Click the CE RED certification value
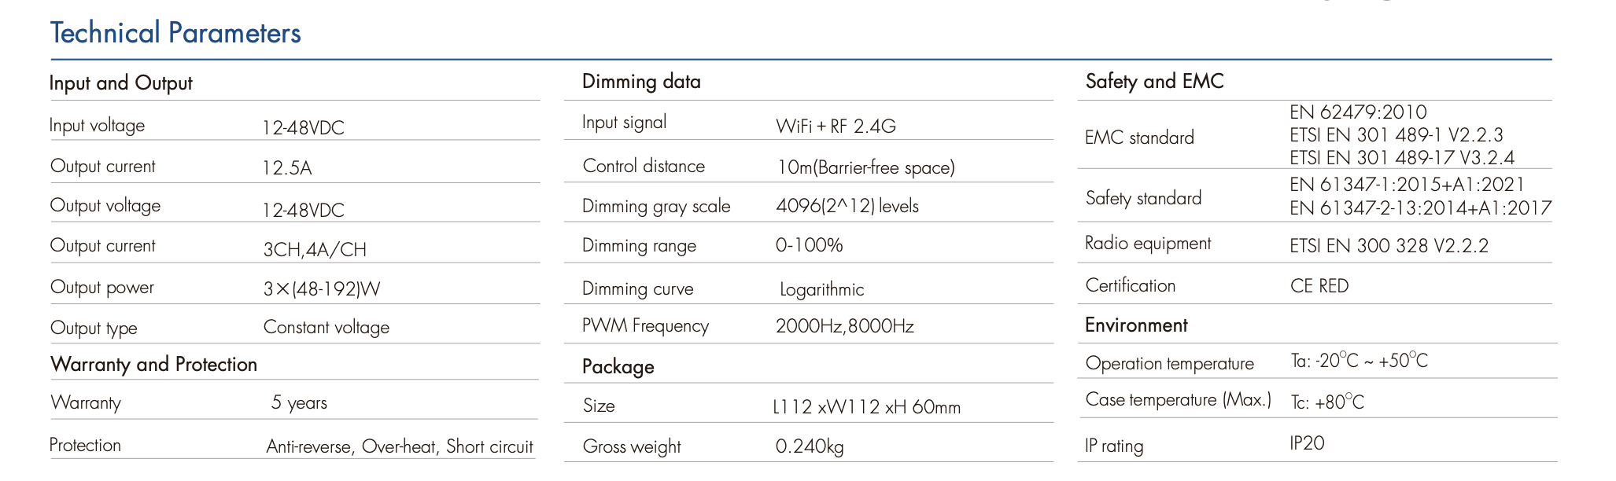Viewport: 1616px width, 481px height. pyautogui.click(x=1319, y=286)
